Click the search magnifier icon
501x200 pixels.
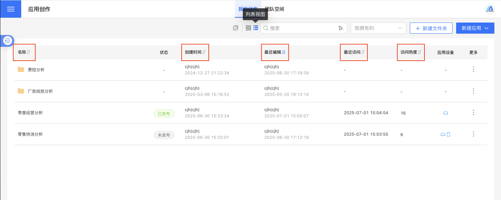tap(266, 28)
